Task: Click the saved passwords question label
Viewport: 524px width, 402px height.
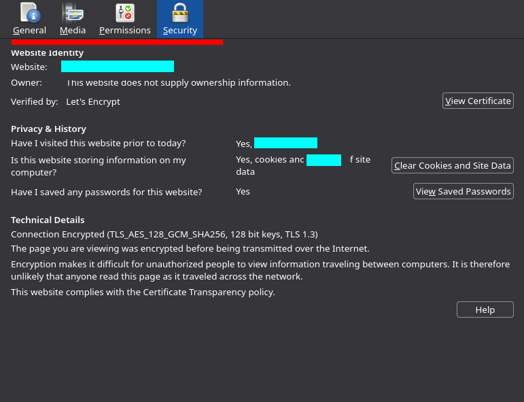Action: click(107, 192)
